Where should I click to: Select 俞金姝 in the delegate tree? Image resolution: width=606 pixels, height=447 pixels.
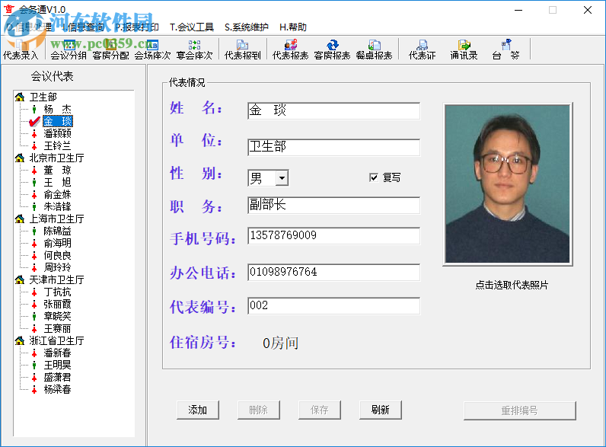[57, 194]
